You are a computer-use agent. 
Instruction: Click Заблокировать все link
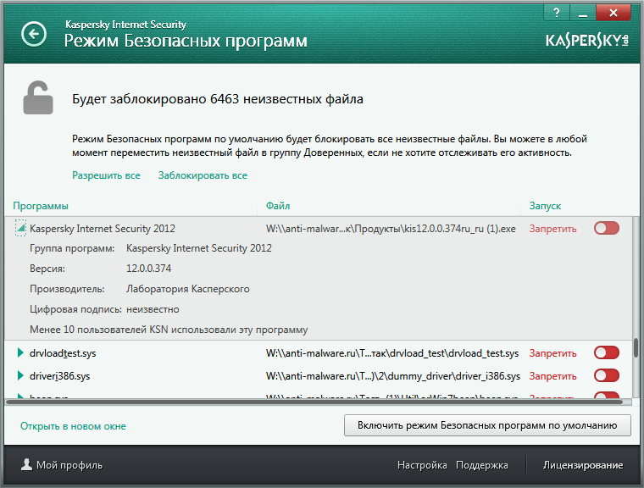click(203, 175)
